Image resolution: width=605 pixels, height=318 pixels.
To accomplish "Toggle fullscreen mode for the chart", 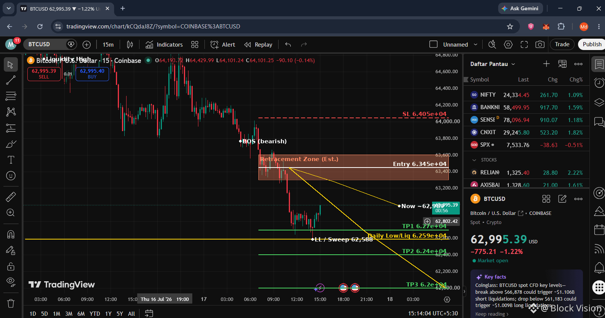I will [524, 45].
